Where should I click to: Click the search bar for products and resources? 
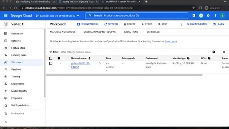[137, 16]
